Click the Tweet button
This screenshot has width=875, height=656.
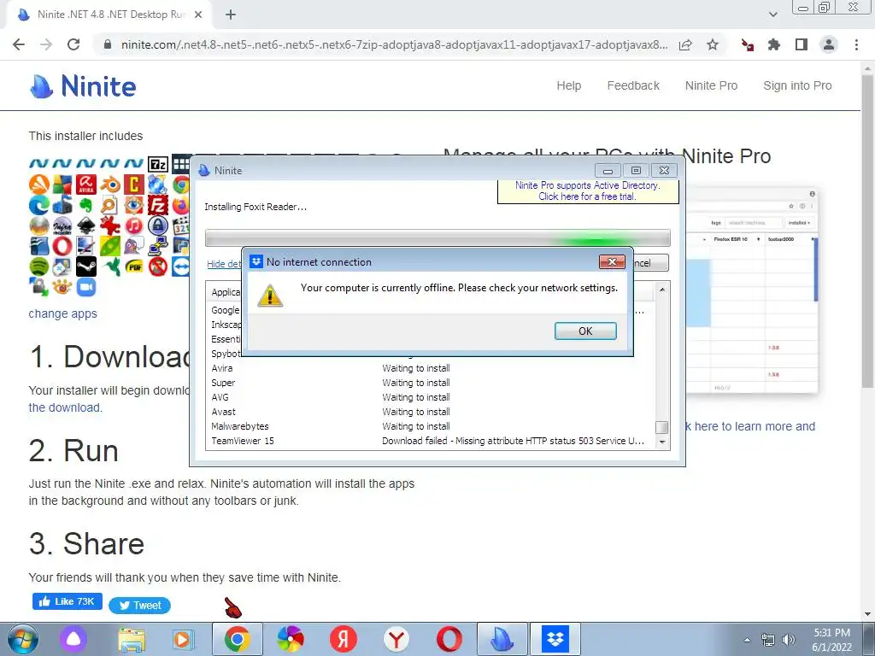[x=139, y=606]
